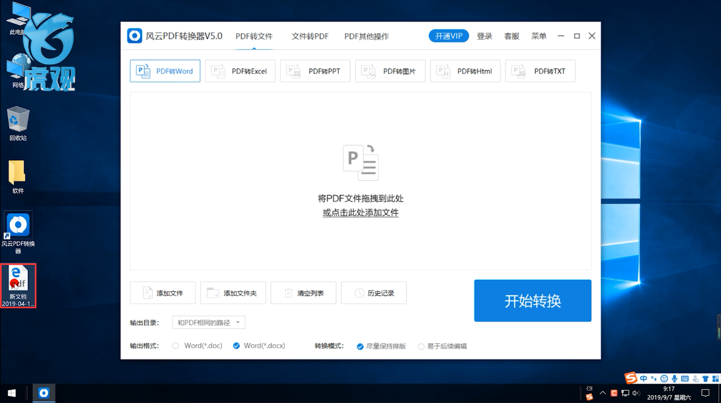Select the 新文档 PDF file on desktop
Viewport: 721px width, 403px height.
[18, 286]
